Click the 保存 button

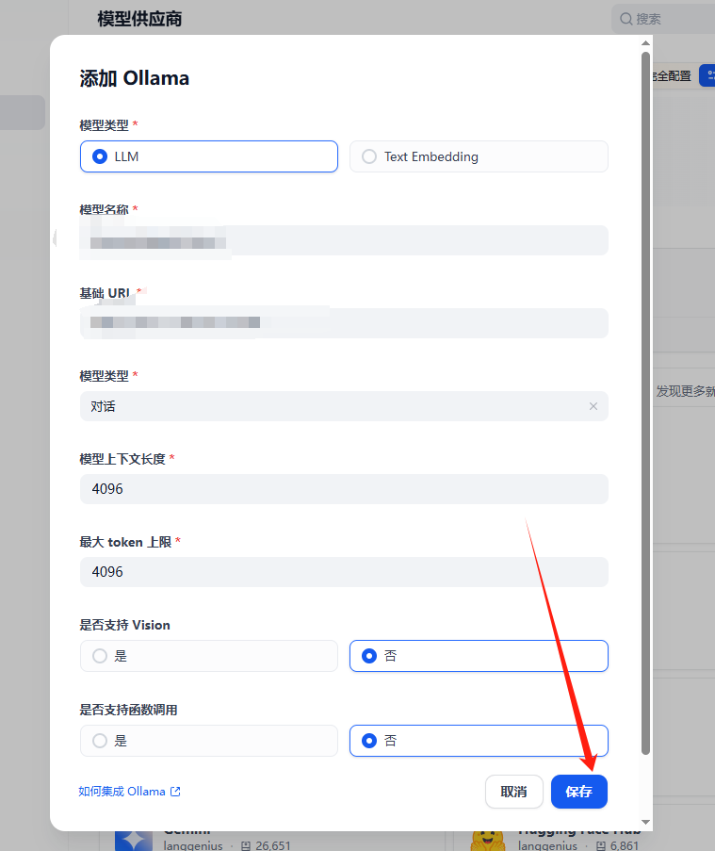578,792
